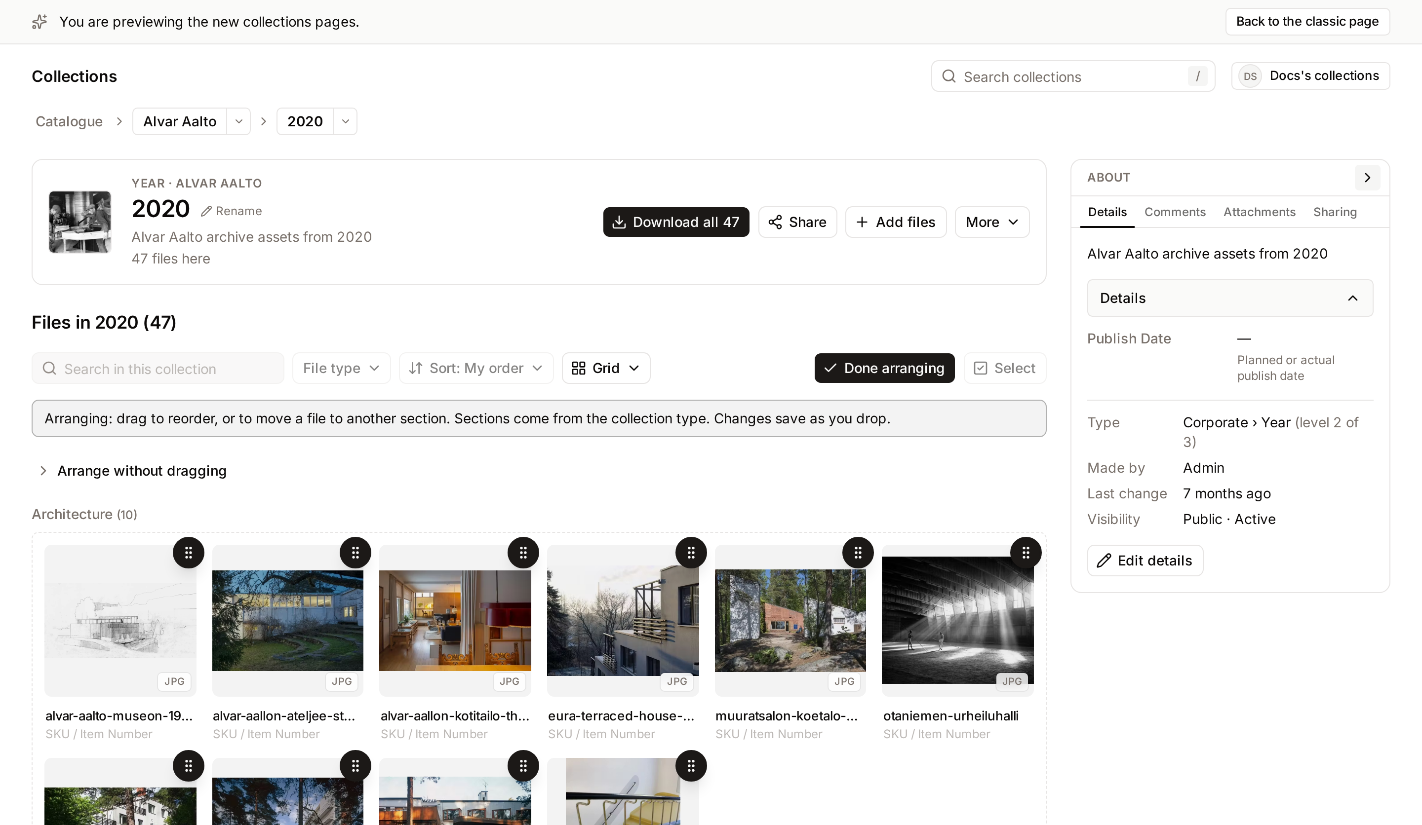Open the Grid view dropdown
The width and height of the screenshot is (1422, 825).
point(606,368)
